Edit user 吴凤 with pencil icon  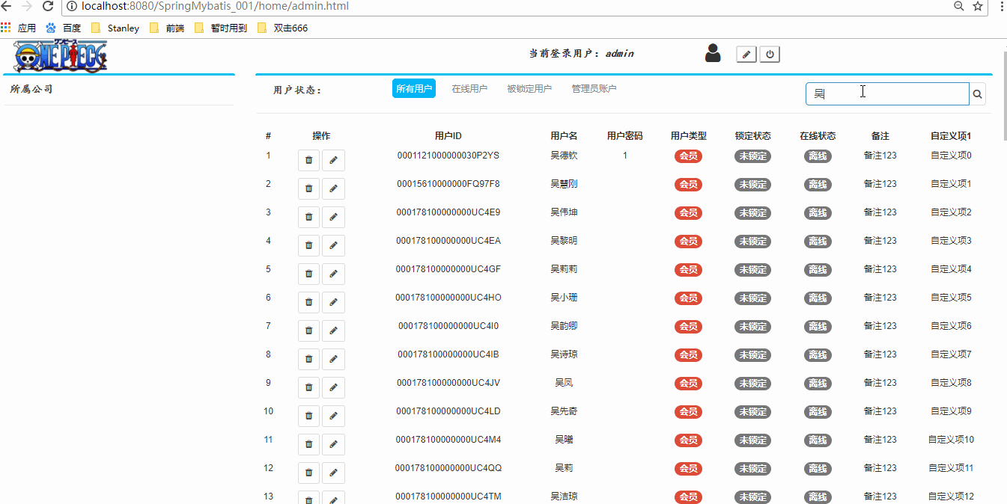click(333, 387)
